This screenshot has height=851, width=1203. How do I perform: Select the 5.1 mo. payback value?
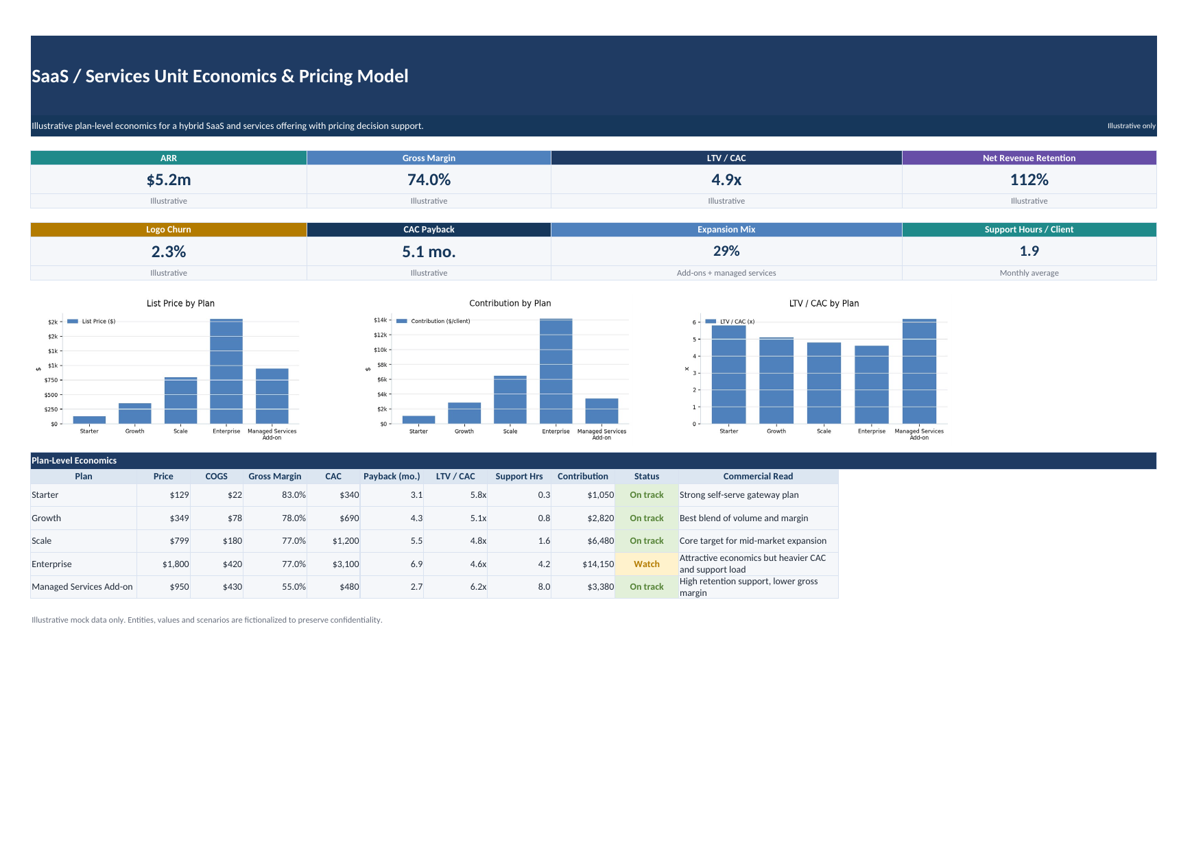[429, 252]
